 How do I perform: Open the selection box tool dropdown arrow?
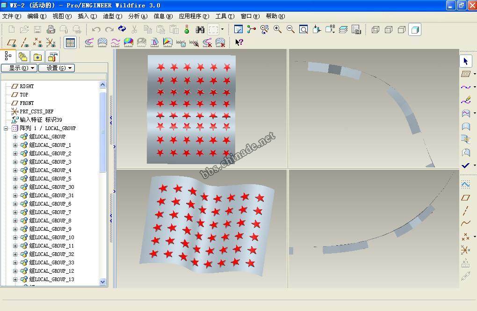tap(223, 29)
